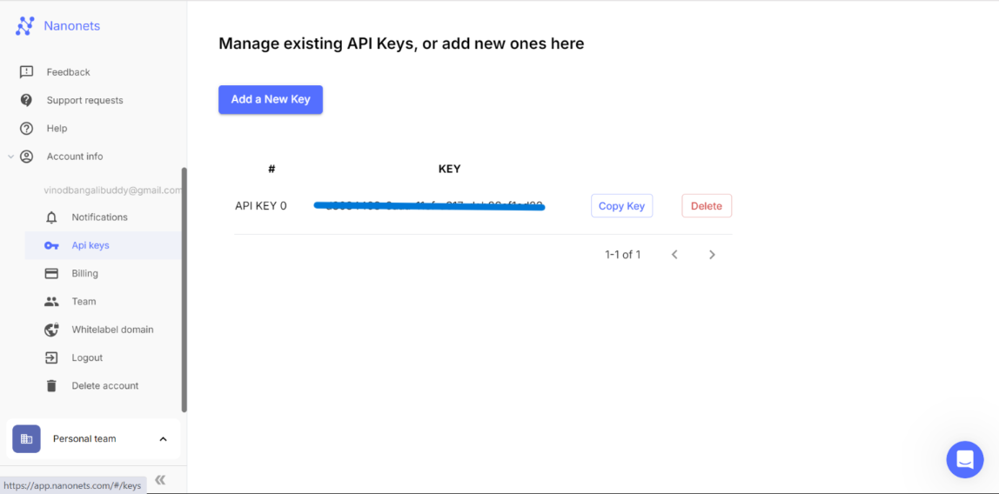Open Notifications bell icon
999x494 pixels.
coord(51,217)
